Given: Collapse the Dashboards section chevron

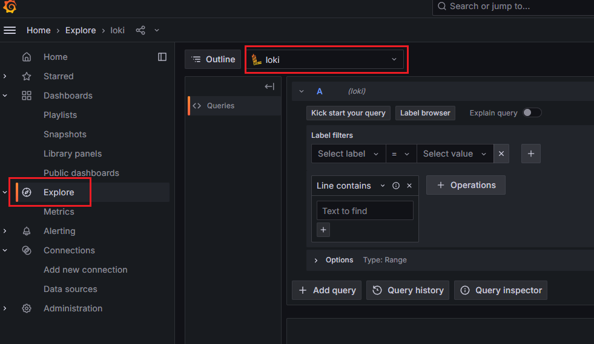Looking at the screenshot, I should (x=5, y=96).
